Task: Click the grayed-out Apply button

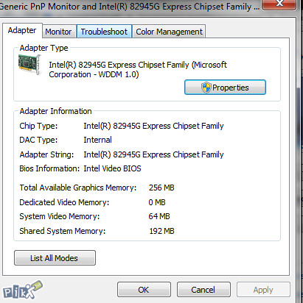Action: (263, 290)
